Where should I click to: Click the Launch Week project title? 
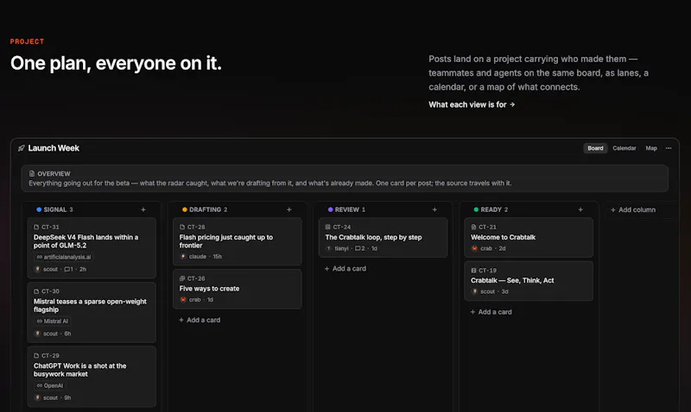54,148
